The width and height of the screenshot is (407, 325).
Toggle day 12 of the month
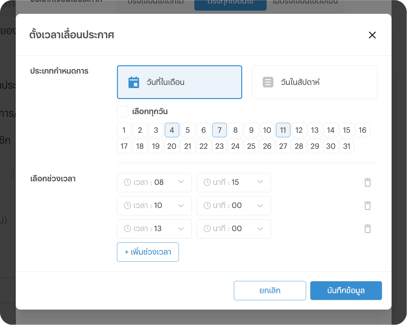[299, 130]
